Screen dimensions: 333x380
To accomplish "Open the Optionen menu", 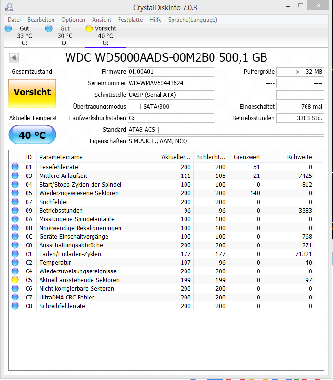I will tap(73, 20).
